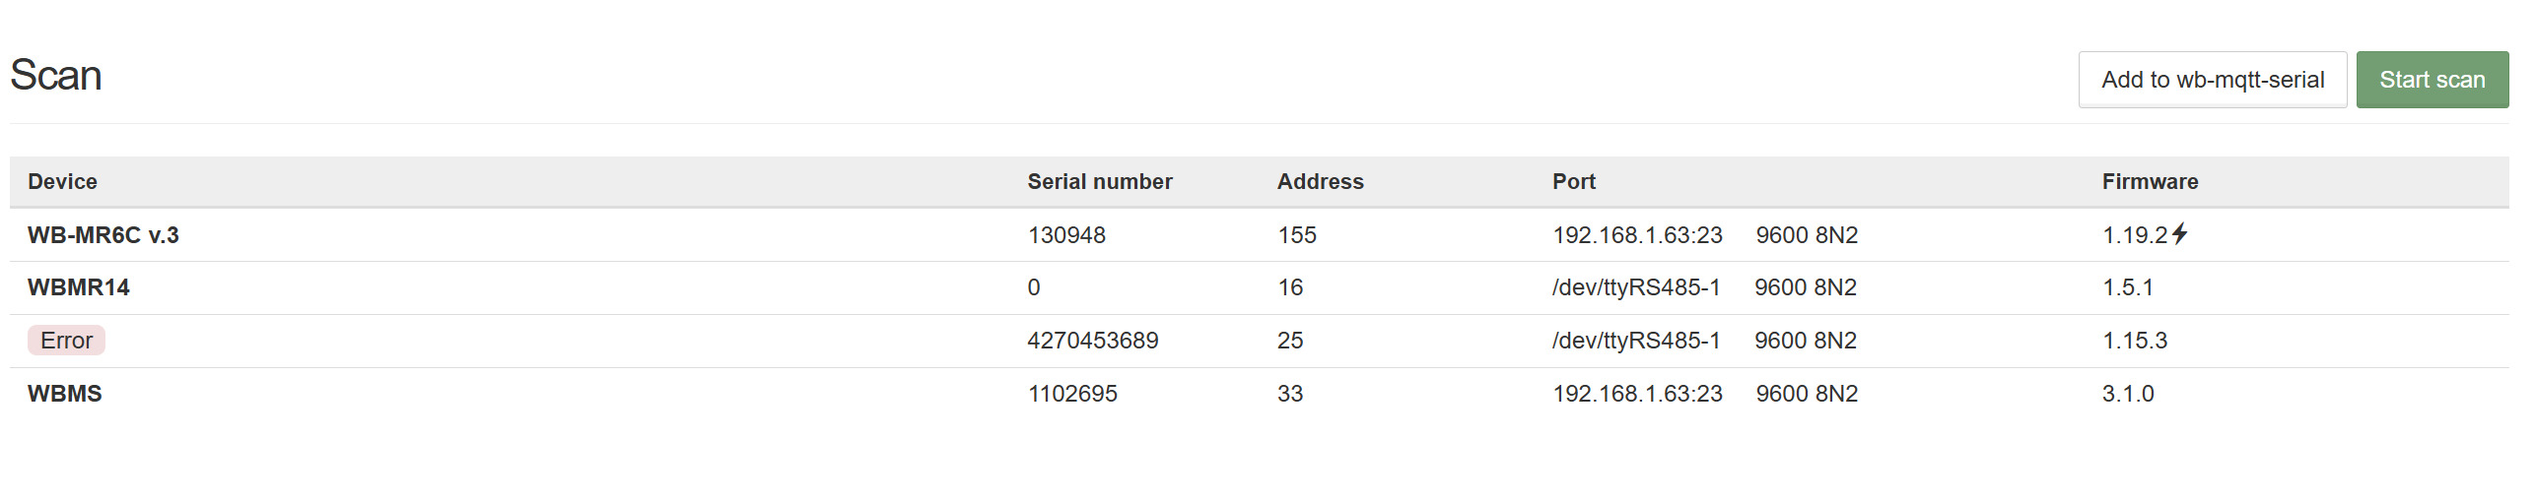Select the WBMS device name

pos(65,394)
